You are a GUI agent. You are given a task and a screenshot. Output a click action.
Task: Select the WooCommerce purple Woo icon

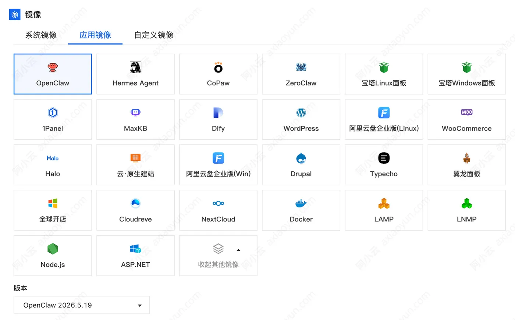pyautogui.click(x=466, y=112)
